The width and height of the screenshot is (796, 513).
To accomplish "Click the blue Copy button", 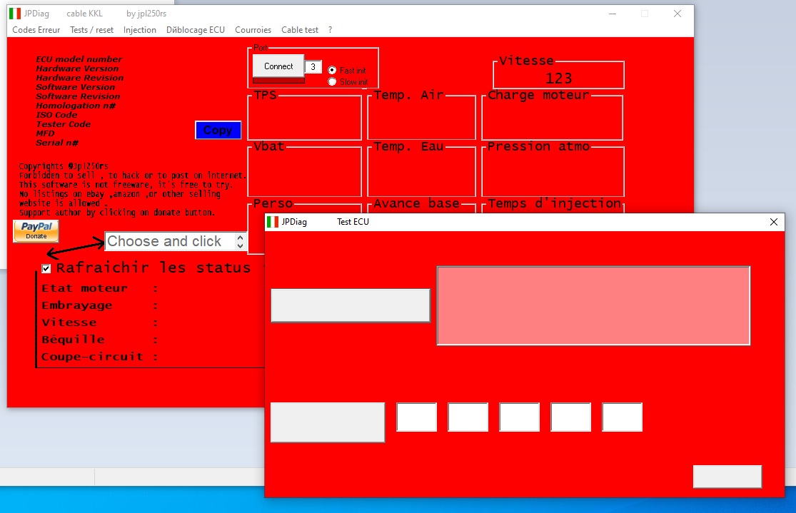I will point(218,130).
